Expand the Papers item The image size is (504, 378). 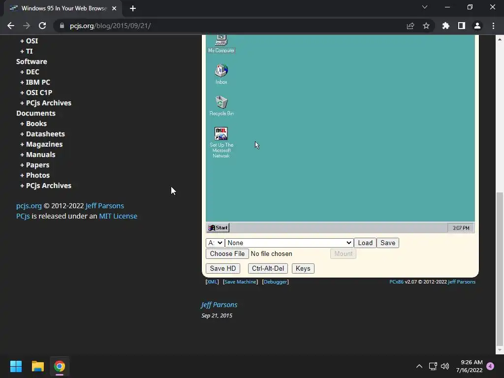pyautogui.click(x=35, y=165)
